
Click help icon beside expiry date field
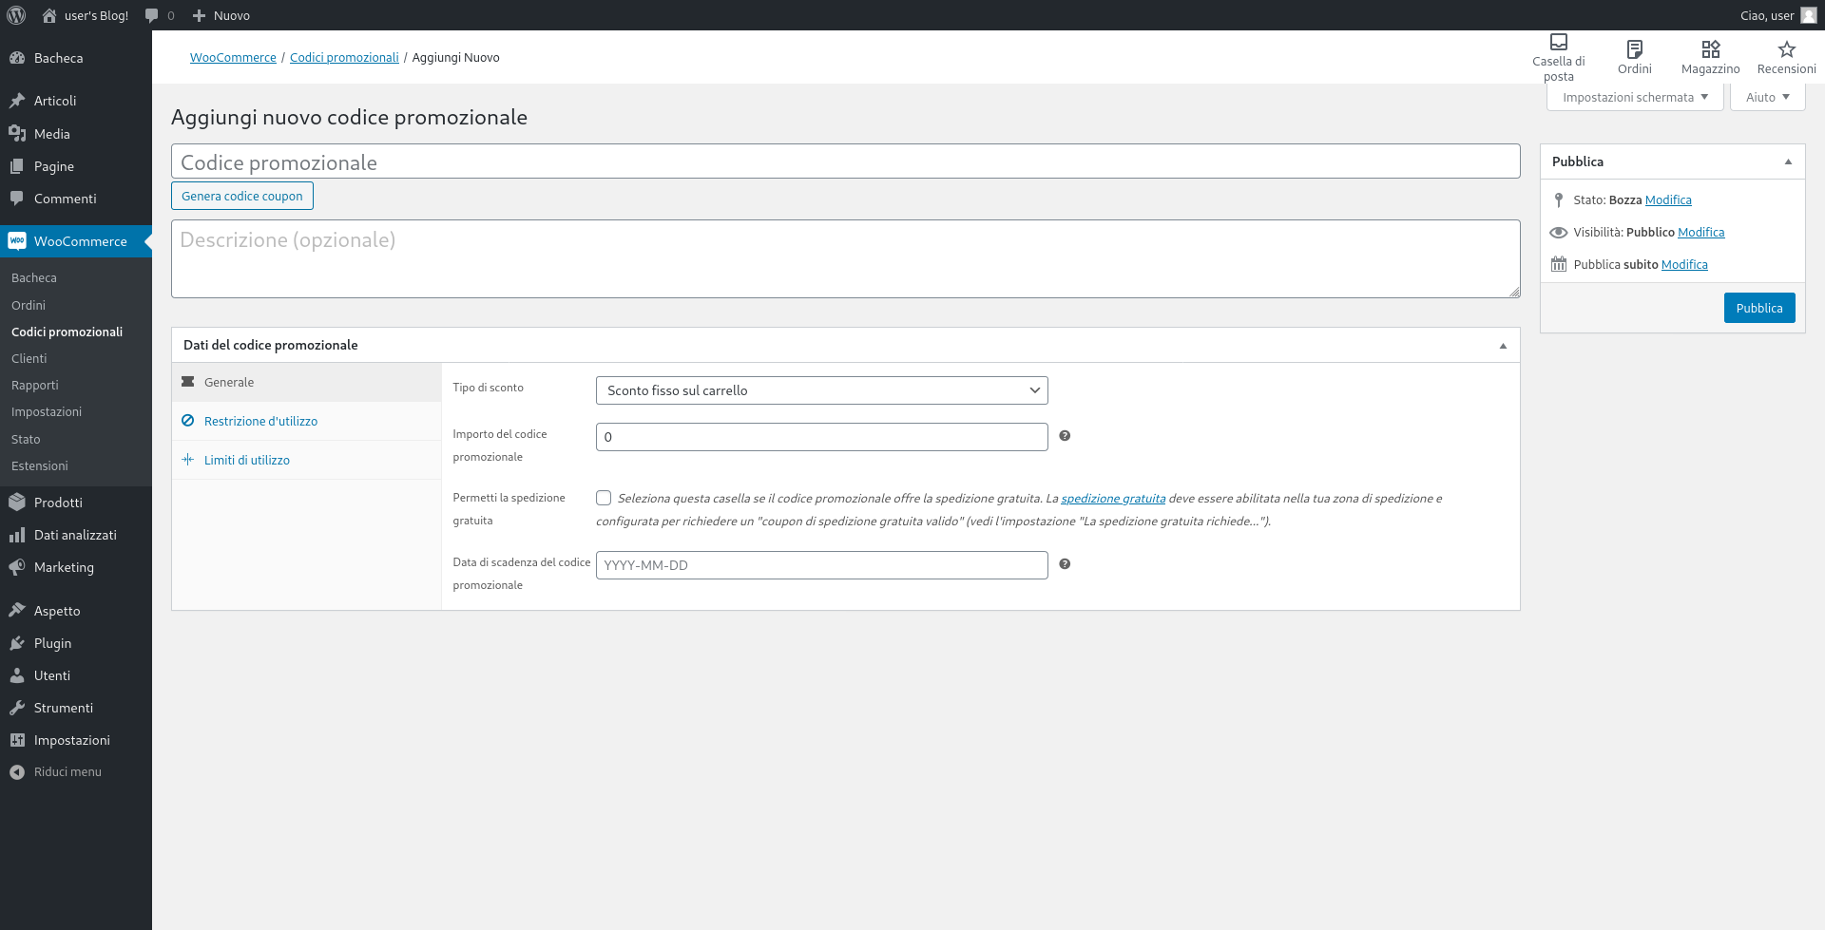(x=1065, y=564)
